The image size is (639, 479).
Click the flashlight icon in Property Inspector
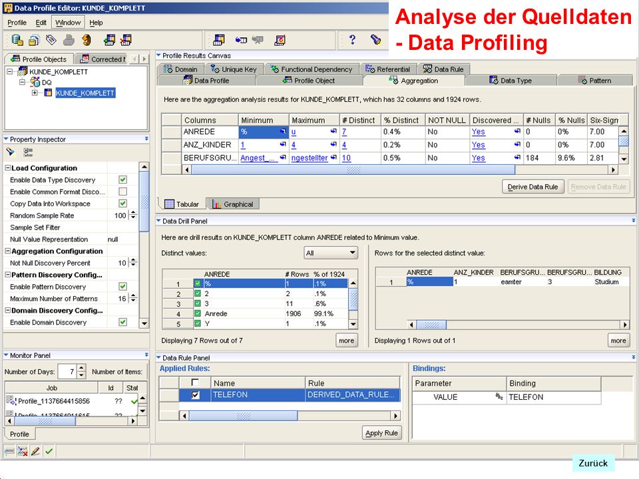(x=10, y=152)
